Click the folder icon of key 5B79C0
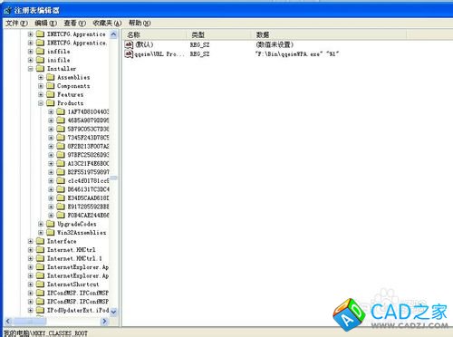This screenshot has height=337, width=453. [x=61, y=129]
